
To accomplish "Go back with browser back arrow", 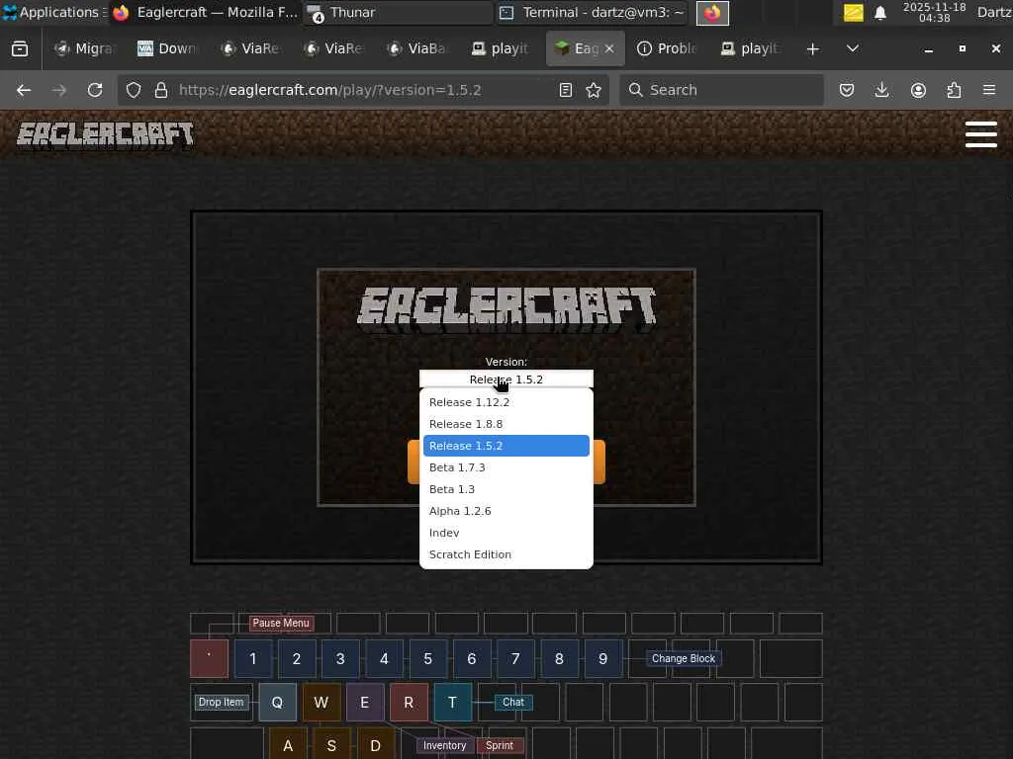I will (x=24, y=90).
